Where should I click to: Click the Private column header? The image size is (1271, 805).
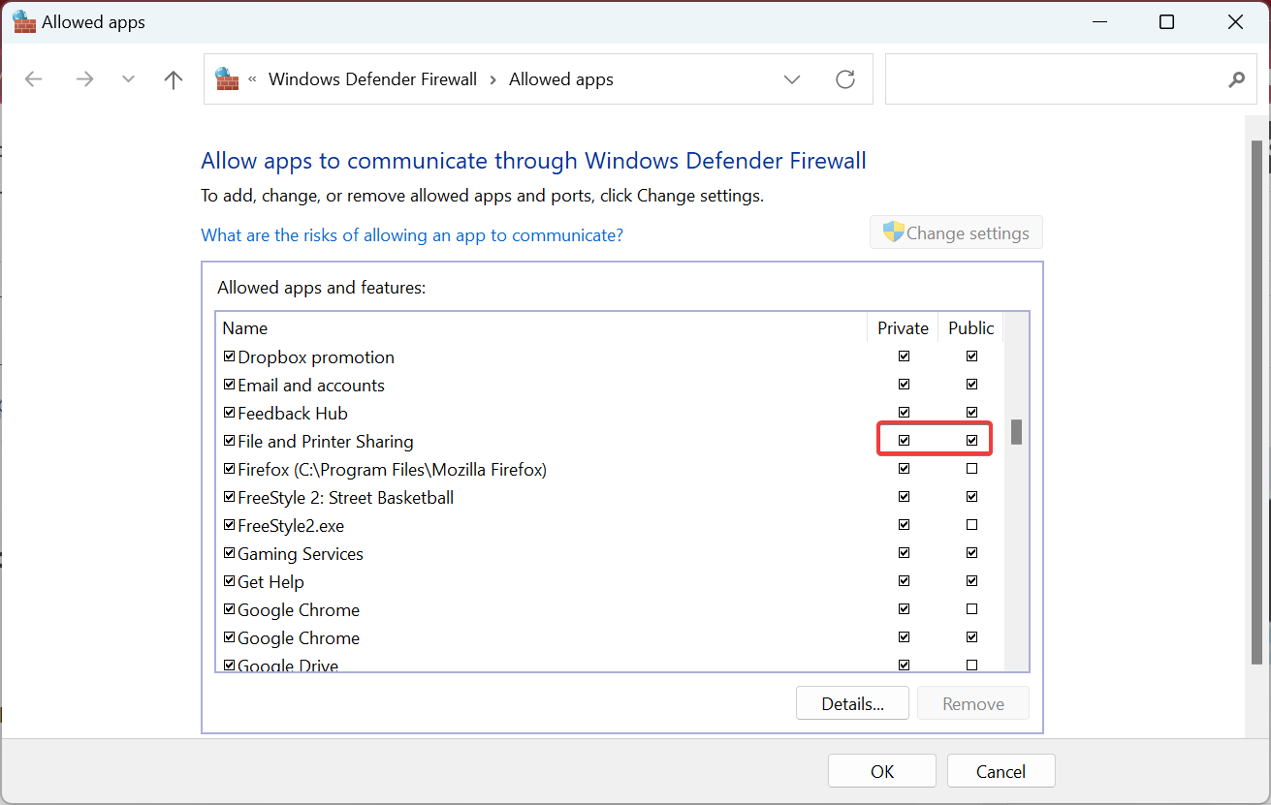tap(903, 327)
